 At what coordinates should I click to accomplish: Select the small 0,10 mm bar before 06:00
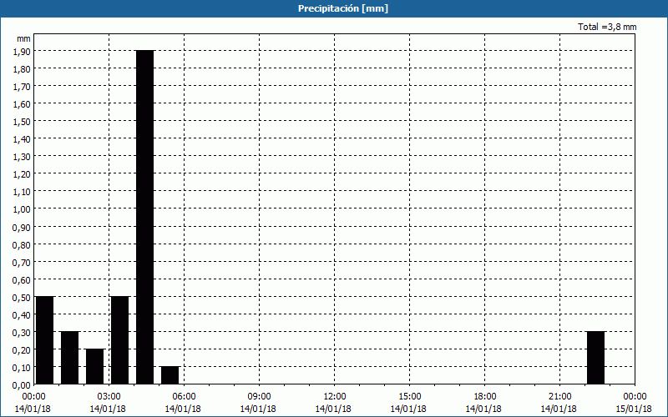170,375
